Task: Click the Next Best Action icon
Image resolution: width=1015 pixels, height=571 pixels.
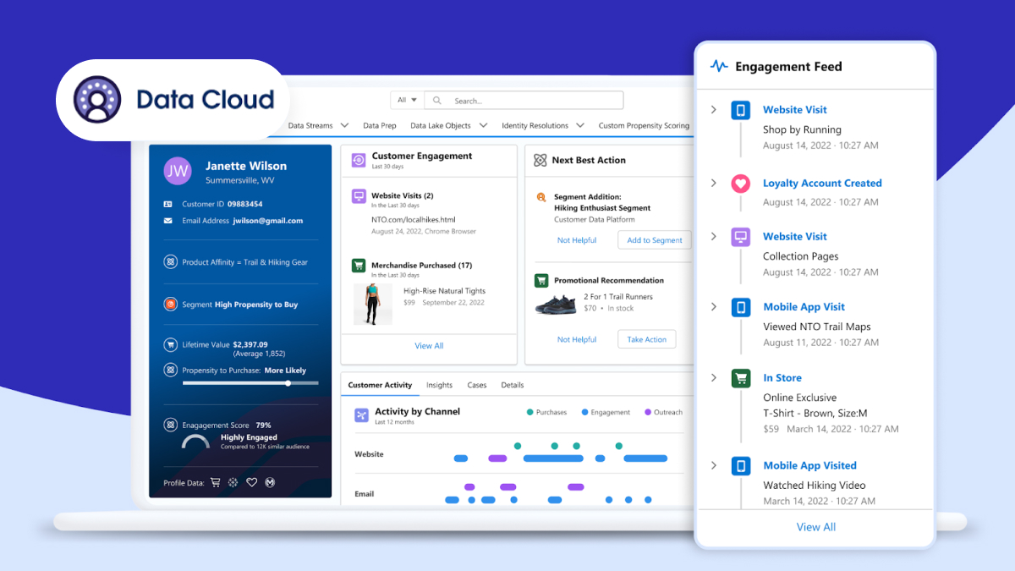Action: pos(540,160)
